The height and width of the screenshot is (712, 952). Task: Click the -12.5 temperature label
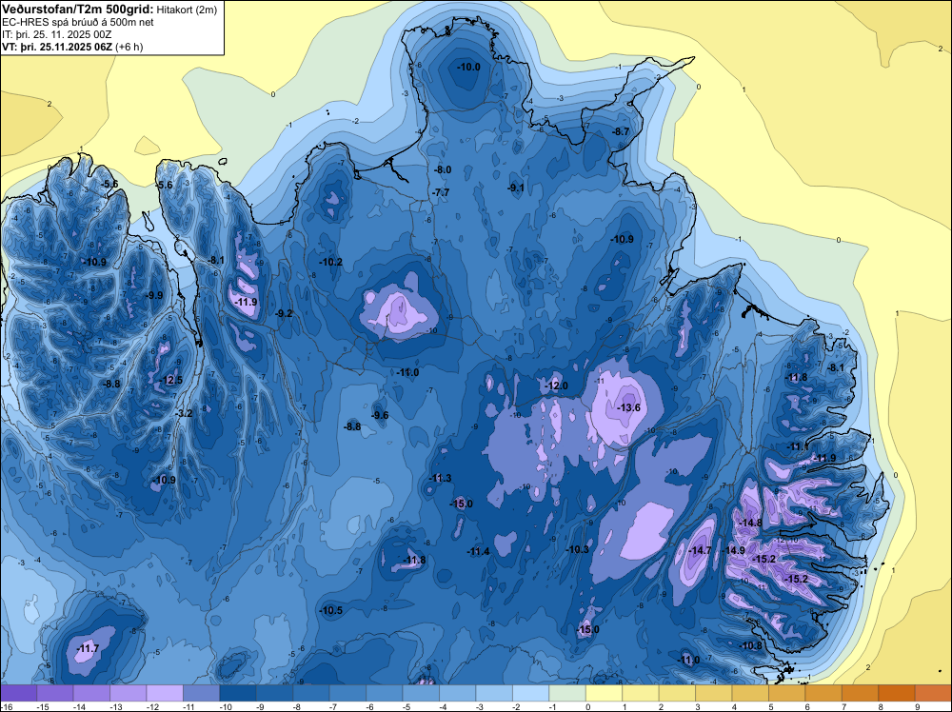tap(170, 381)
